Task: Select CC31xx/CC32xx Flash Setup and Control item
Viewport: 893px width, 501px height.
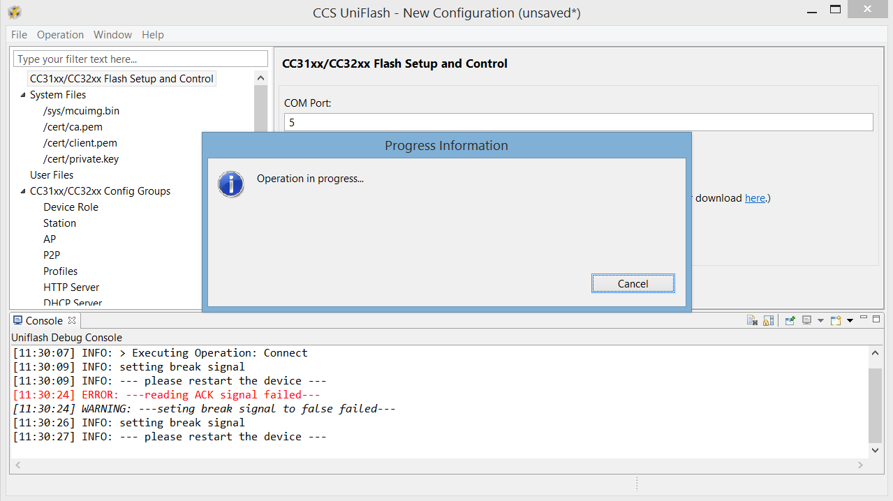Action: tap(121, 79)
